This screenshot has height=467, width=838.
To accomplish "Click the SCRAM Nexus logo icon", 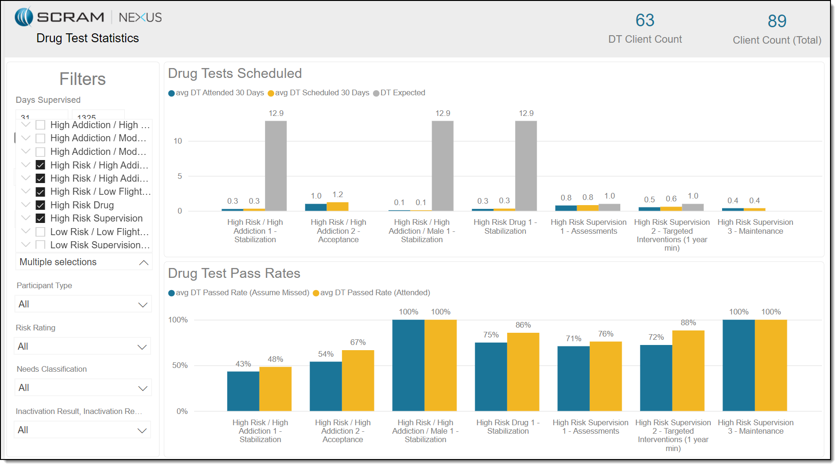I will pyautogui.click(x=24, y=17).
